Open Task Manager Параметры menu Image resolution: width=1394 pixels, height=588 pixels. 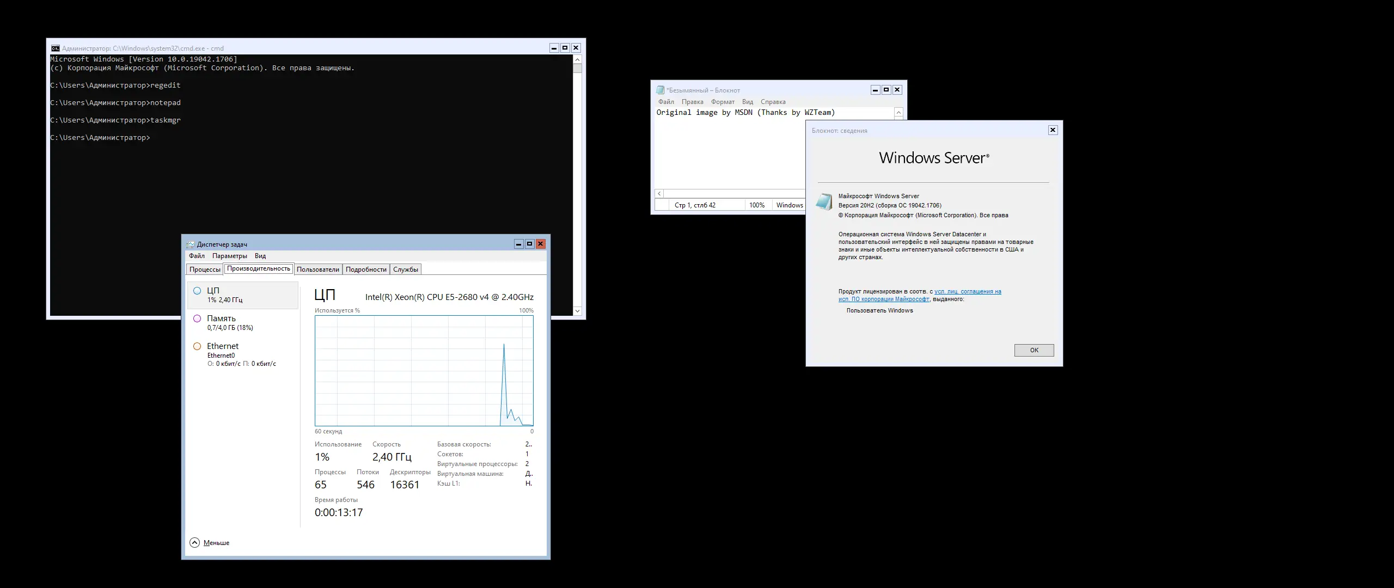click(229, 256)
